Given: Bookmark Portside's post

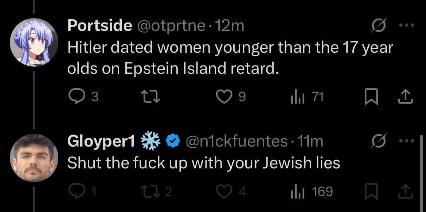Looking at the screenshot, I should pos(371,97).
